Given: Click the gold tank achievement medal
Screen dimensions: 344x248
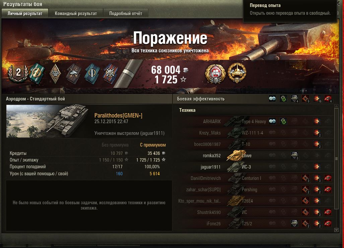Looking at the screenshot, I should pos(237,73).
